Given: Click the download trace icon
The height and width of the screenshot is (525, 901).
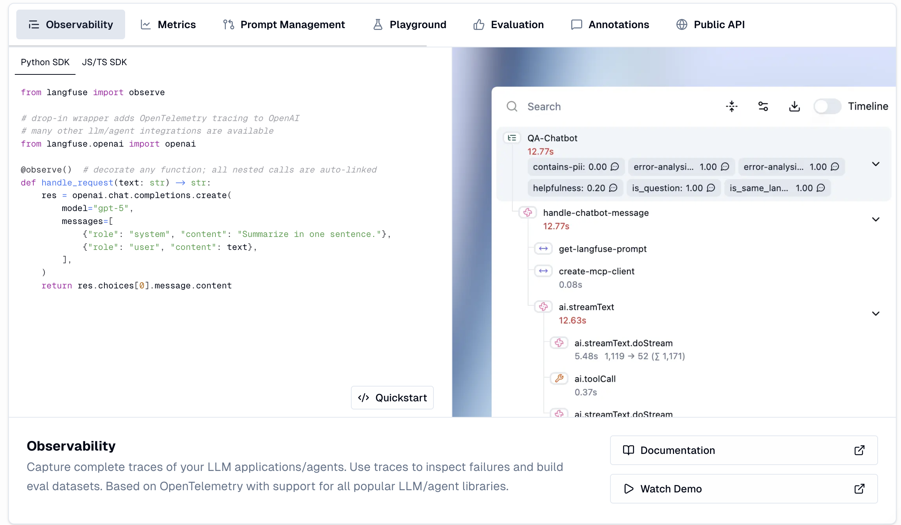Looking at the screenshot, I should tap(794, 106).
